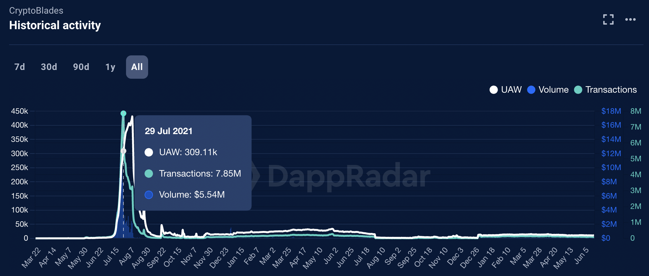Click the 450k left axis label
The image size is (649, 276).
tap(19, 111)
